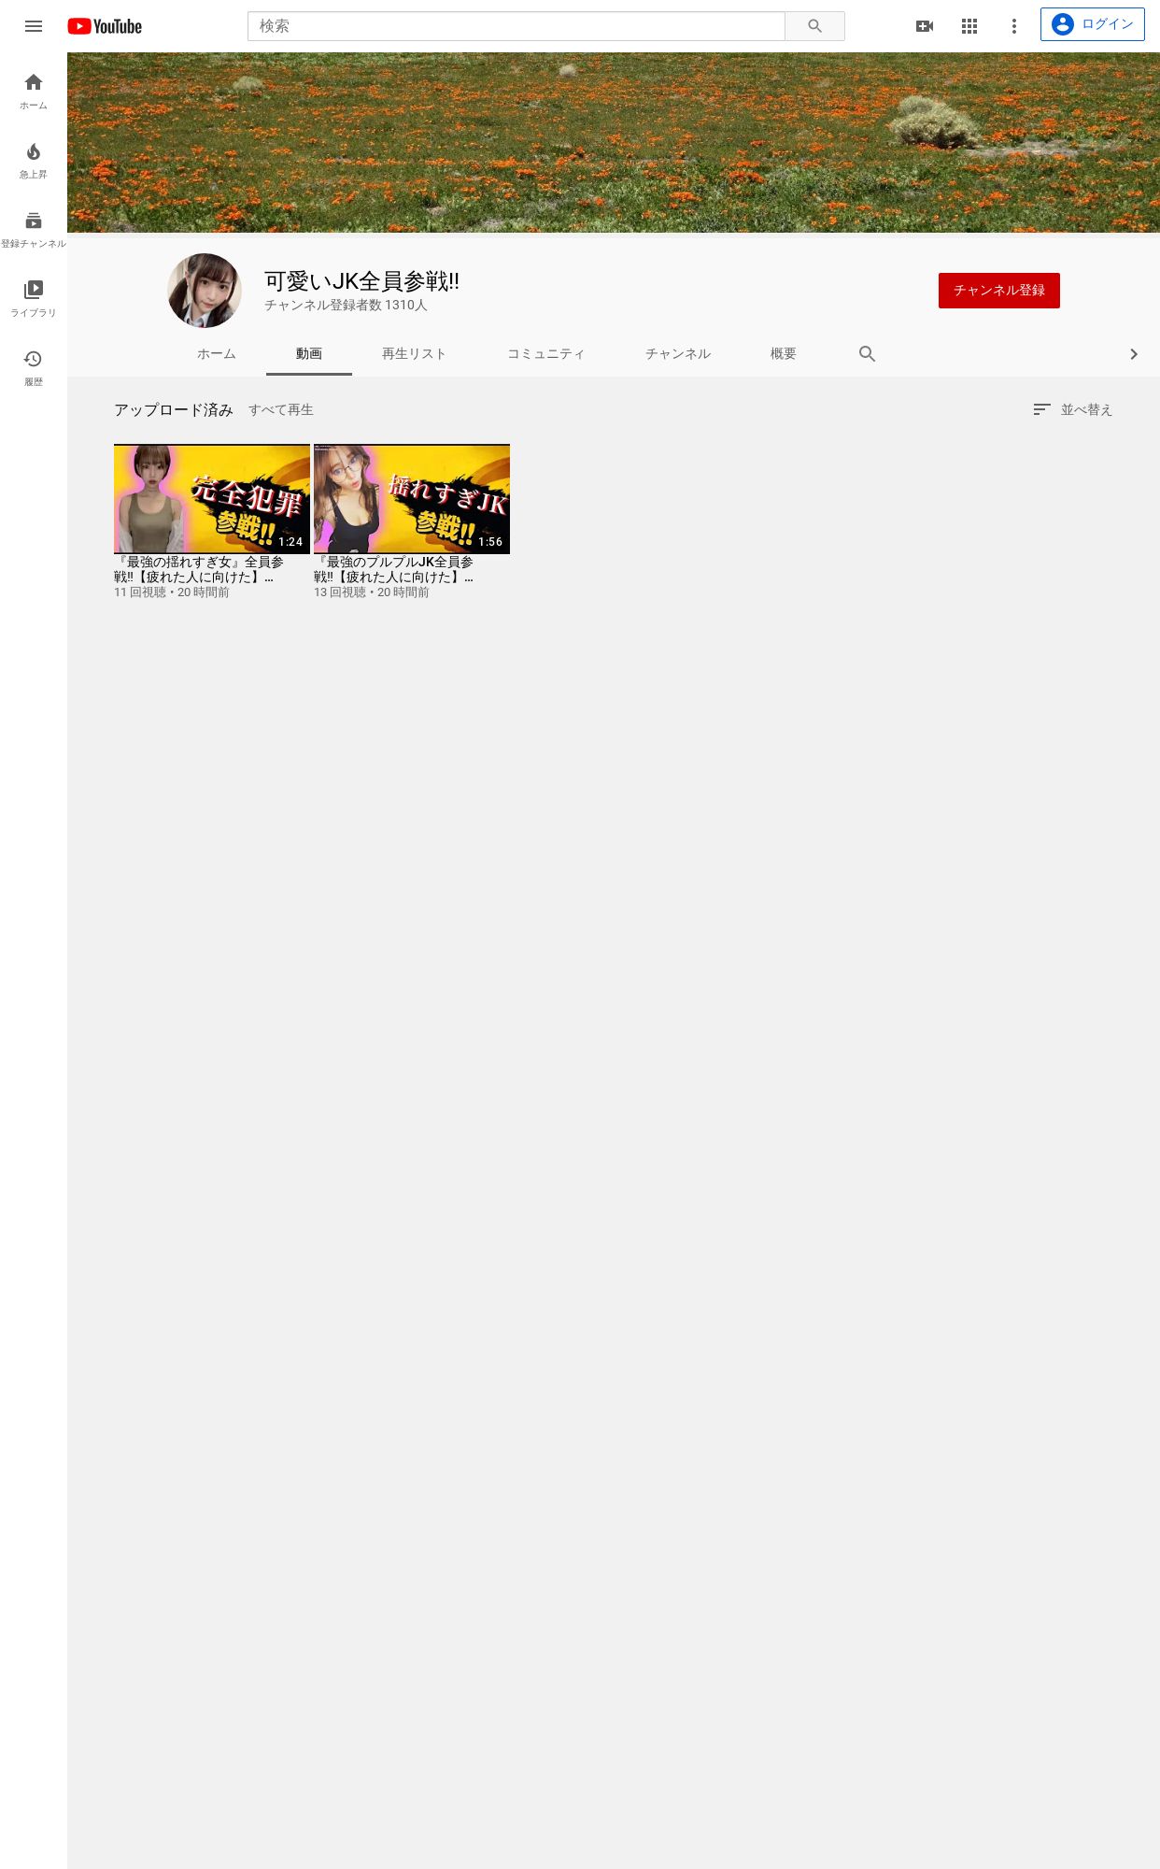Open the three-dot settings menu
The image size is (1160, 1869).
[1014, 26]
